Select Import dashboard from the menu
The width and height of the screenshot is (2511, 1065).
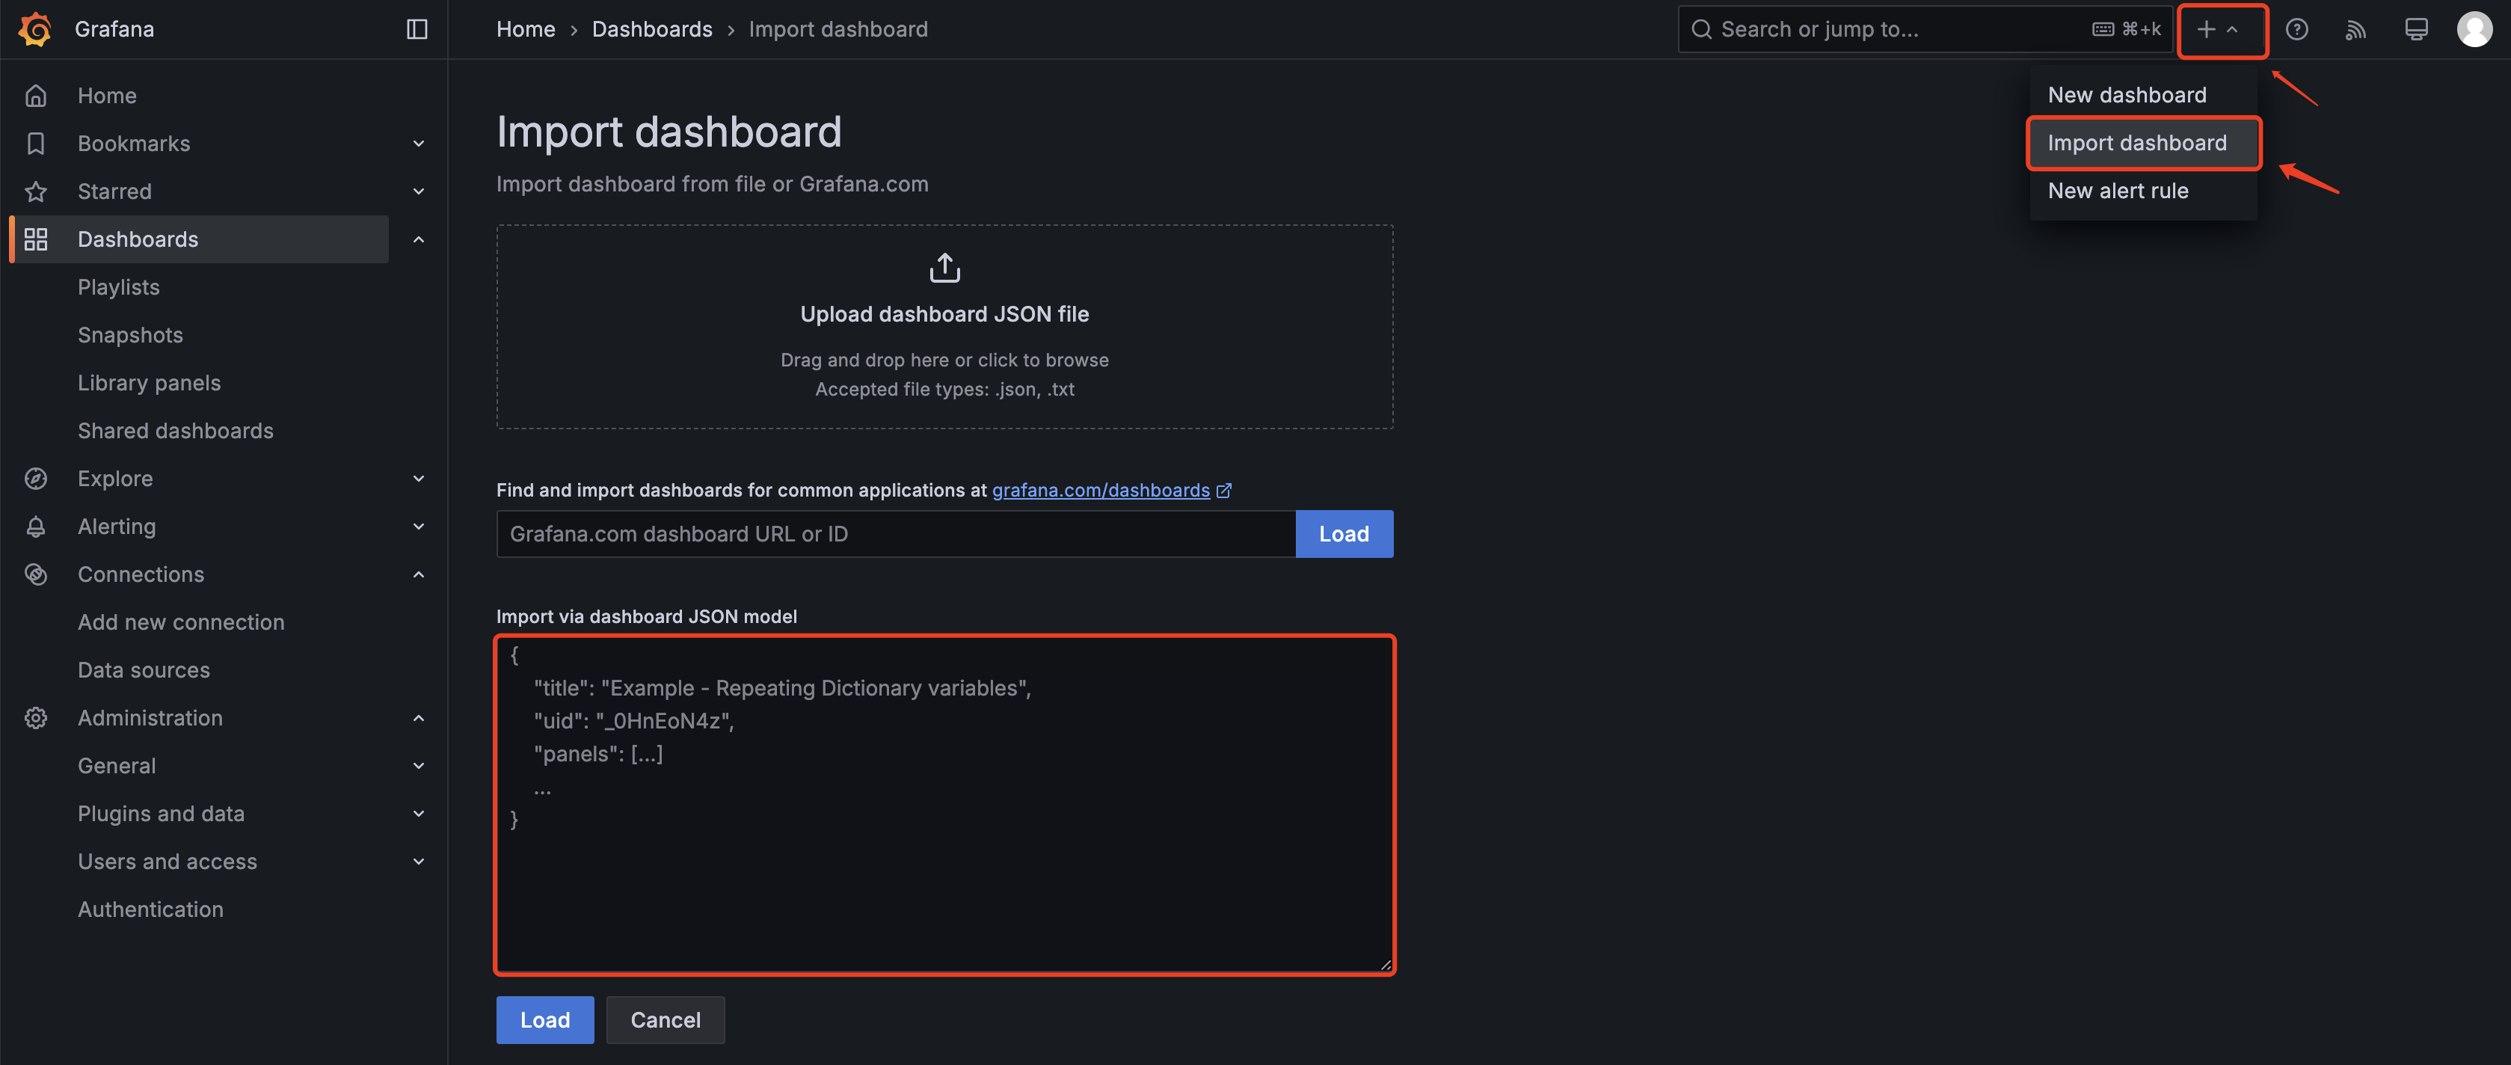[2142, 144]
